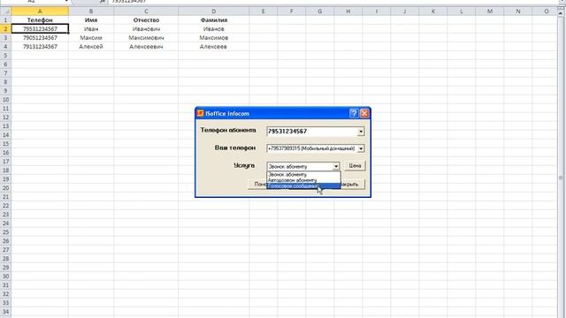This screenshot has width=566, height=318.
Task: Select column F header
Action: click(291, 11)
